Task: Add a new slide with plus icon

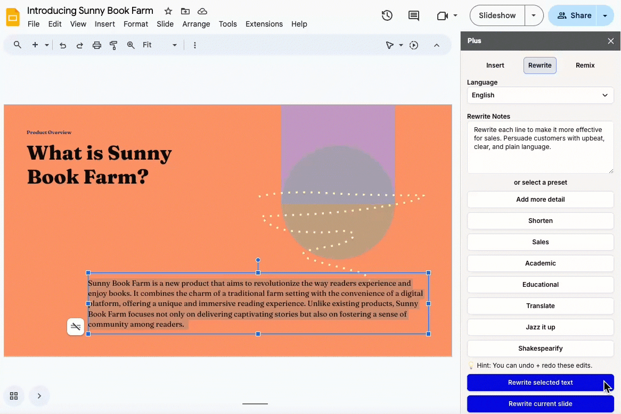Action: pyautogui.click(x=35, y=45)
